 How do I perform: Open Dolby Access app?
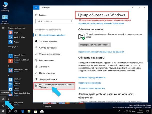(x=16, y=104)
